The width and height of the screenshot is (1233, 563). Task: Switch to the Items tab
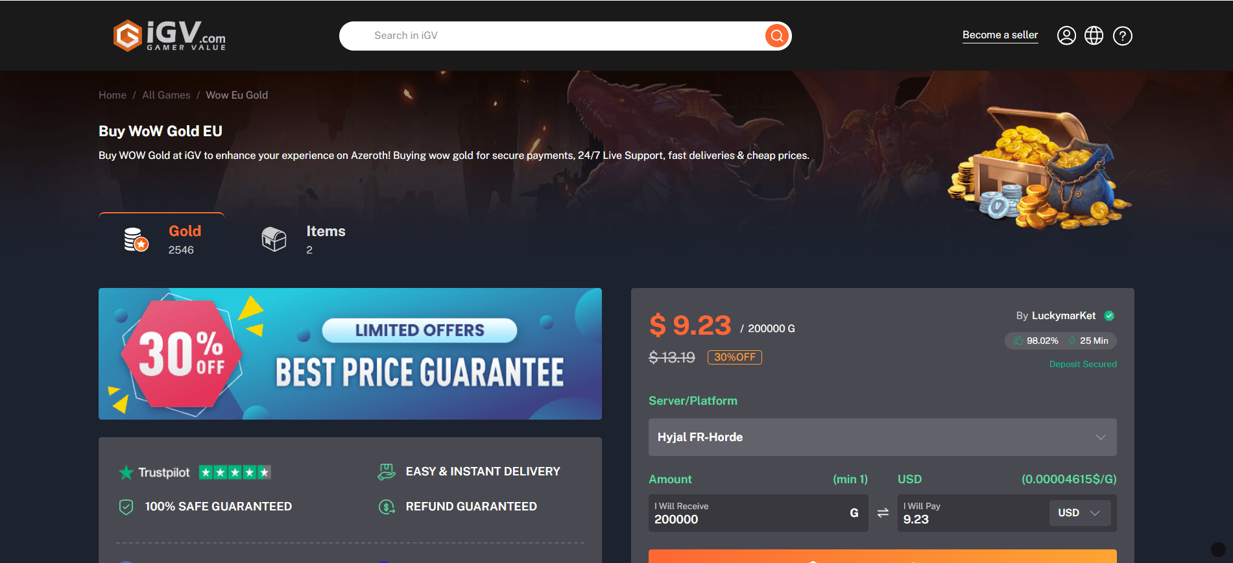(304, 239)
